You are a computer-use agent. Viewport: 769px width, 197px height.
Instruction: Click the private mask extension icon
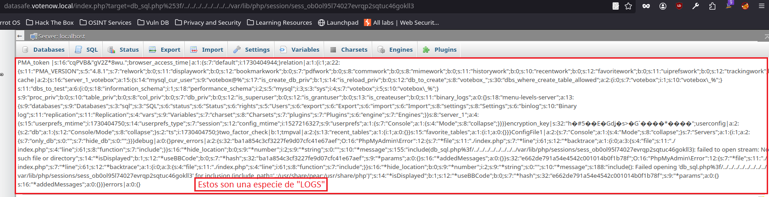tap(646, 6)
